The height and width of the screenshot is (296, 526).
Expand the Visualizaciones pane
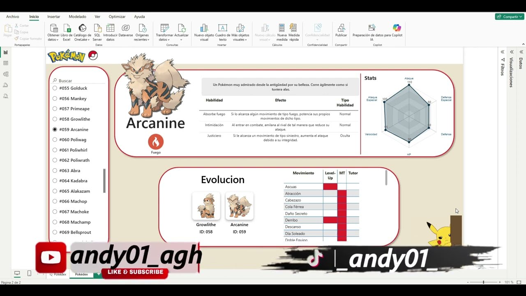[512, 52]
